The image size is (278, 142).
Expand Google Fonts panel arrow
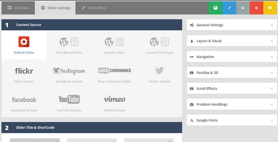point(272,120)
